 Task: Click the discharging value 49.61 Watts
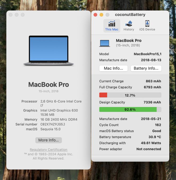(151, 143)
